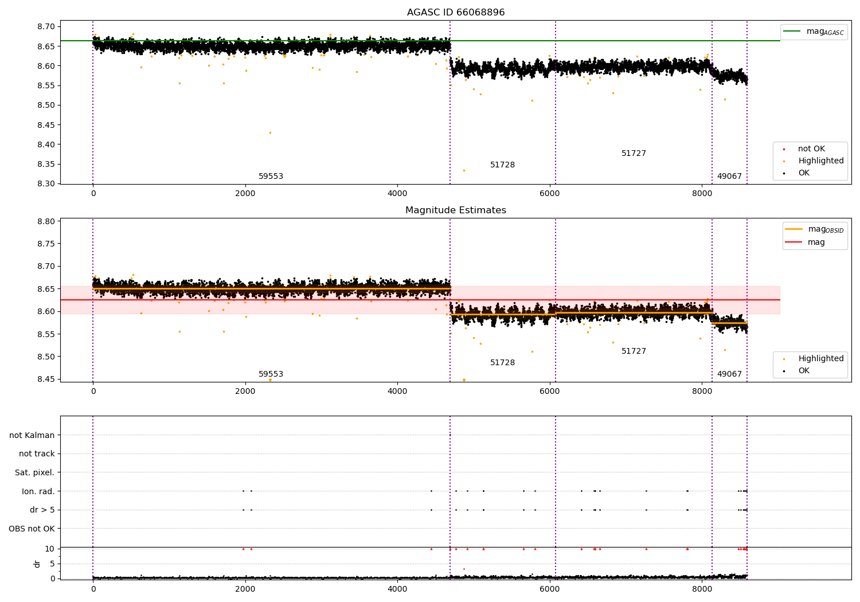This screenshot has height=602, width=860.
Task: Click the 59553 label in the Magnitude Estimates plot
Action: coord(271,374)
